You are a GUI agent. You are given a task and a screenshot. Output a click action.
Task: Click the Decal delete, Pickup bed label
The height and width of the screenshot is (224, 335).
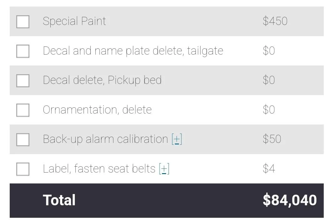tap(102, 80)
